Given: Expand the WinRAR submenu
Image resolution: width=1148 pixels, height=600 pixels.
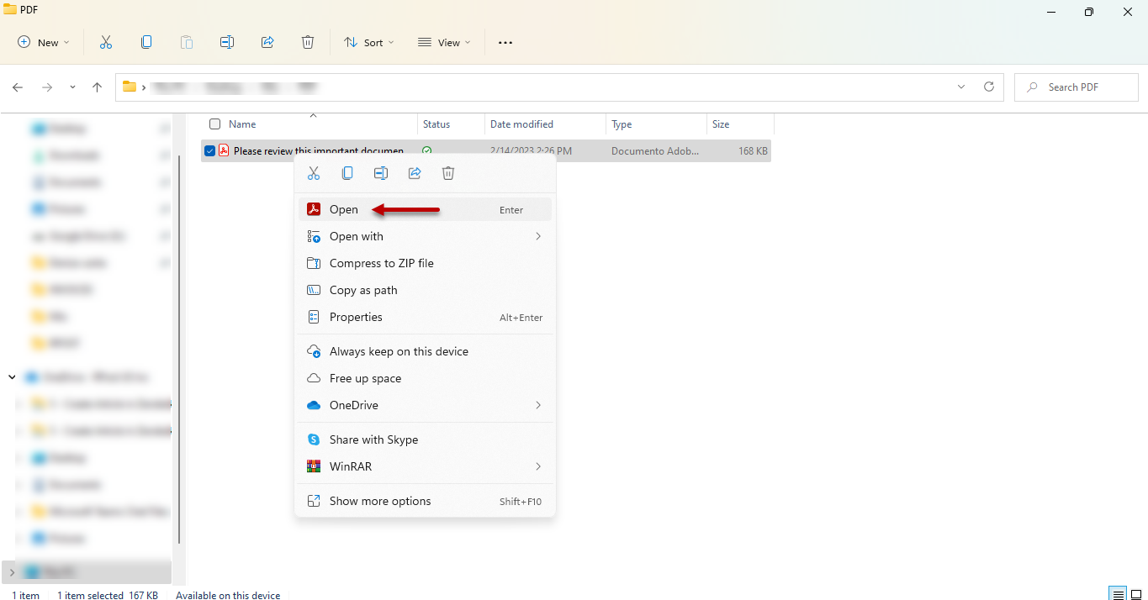Looking at the screenshot, I should (x=425, y=466).
